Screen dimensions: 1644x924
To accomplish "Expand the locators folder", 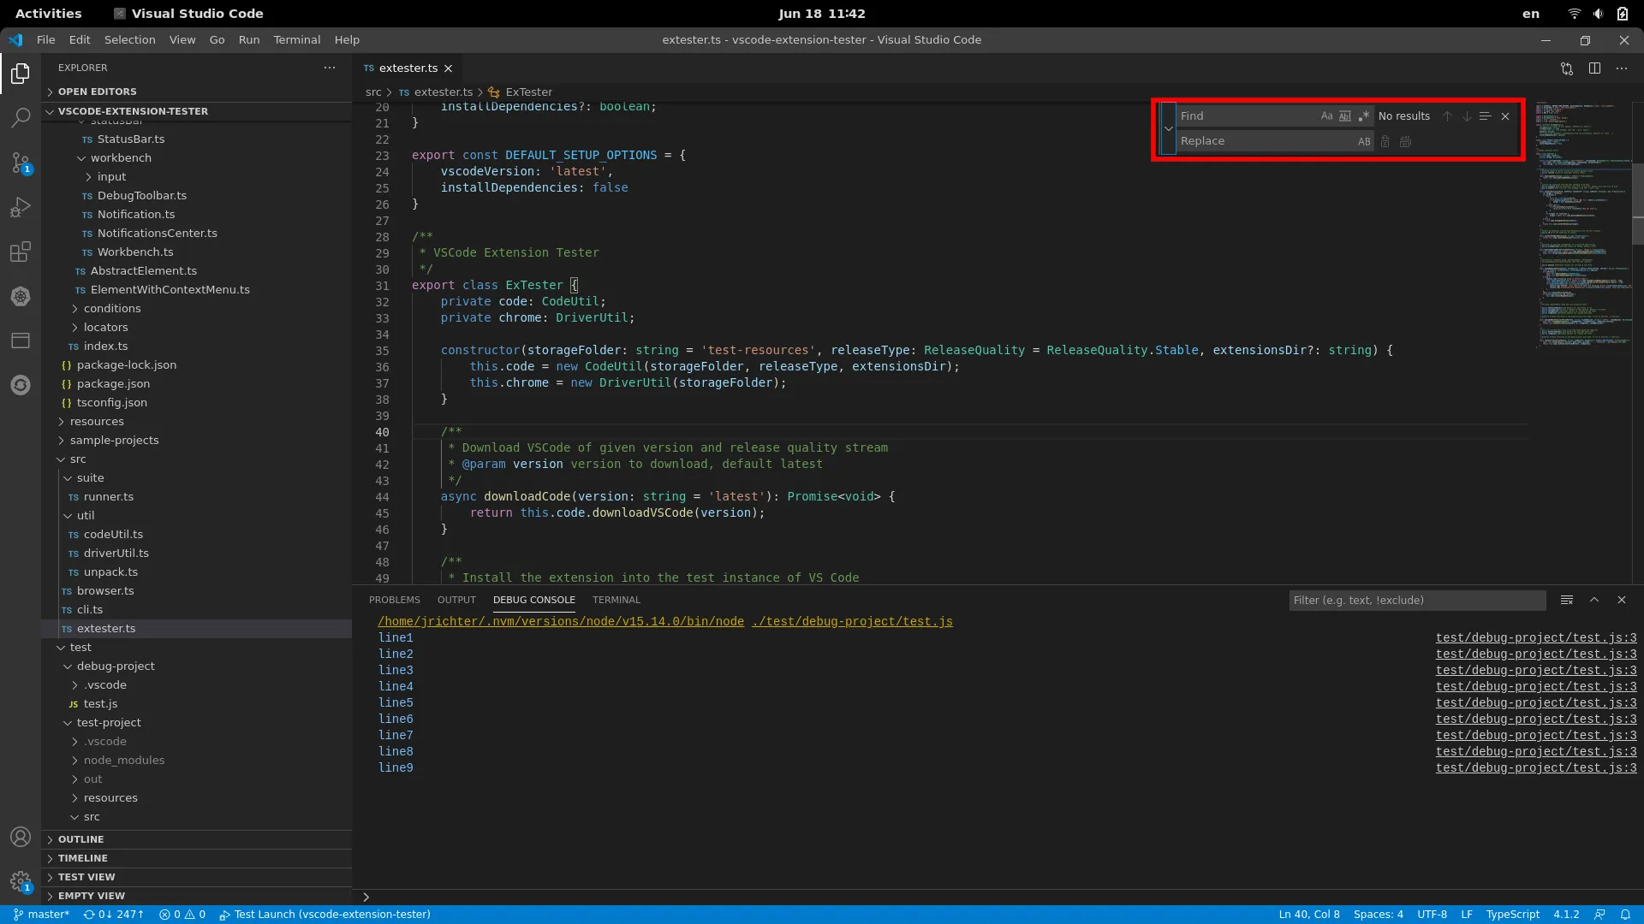I will (197, 328).
